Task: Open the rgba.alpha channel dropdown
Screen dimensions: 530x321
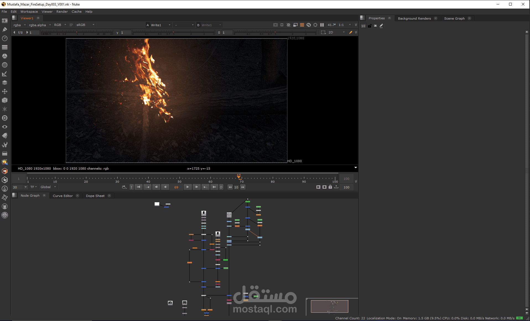Action: pyautogui.click(x=40, y=25)
